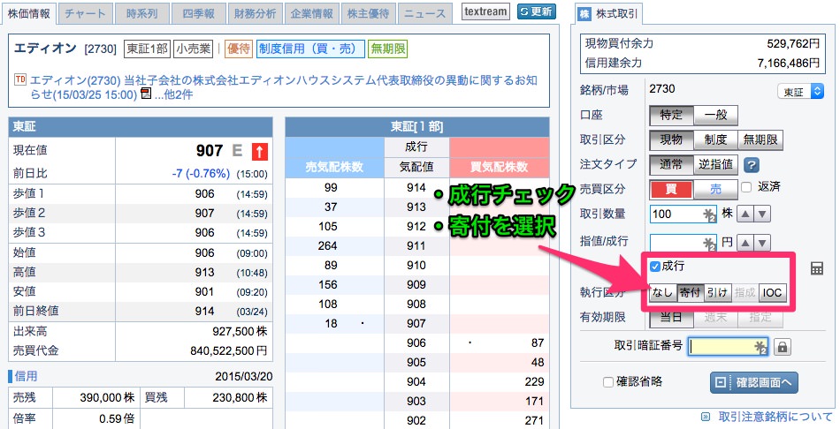This screenshot has height=429, width=840.
Task: Click the green 無期限 badge
Action: pyautogui.click(x=388, y=49)
